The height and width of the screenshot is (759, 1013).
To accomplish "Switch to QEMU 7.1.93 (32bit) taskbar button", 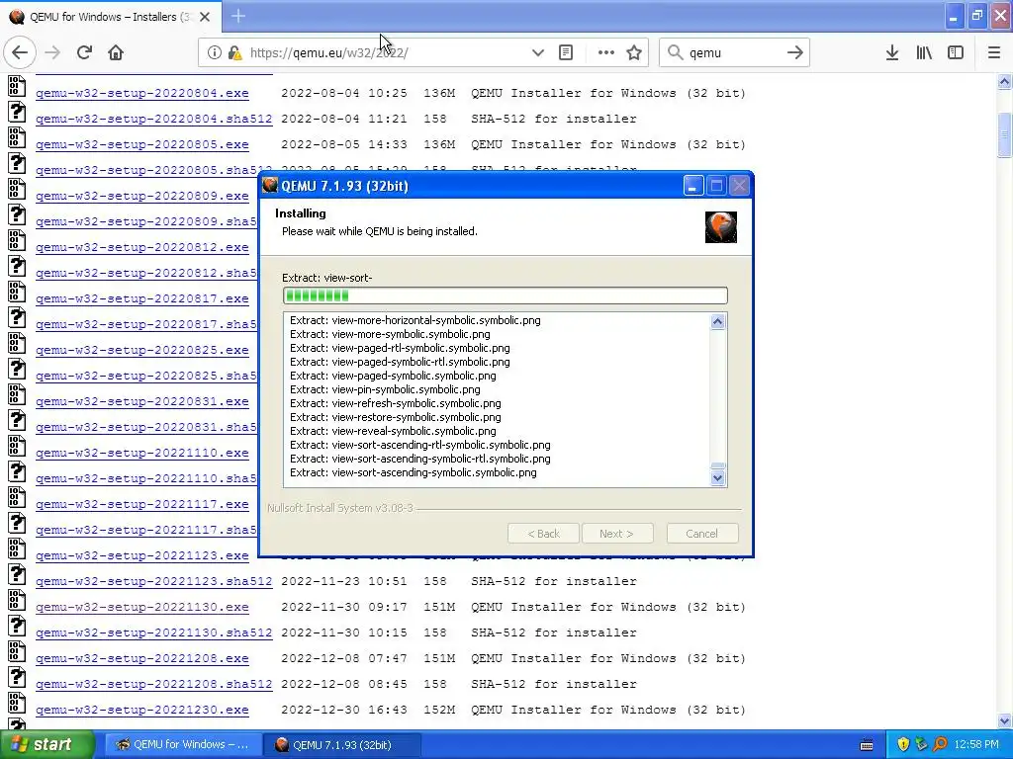I will pos(342,745).
